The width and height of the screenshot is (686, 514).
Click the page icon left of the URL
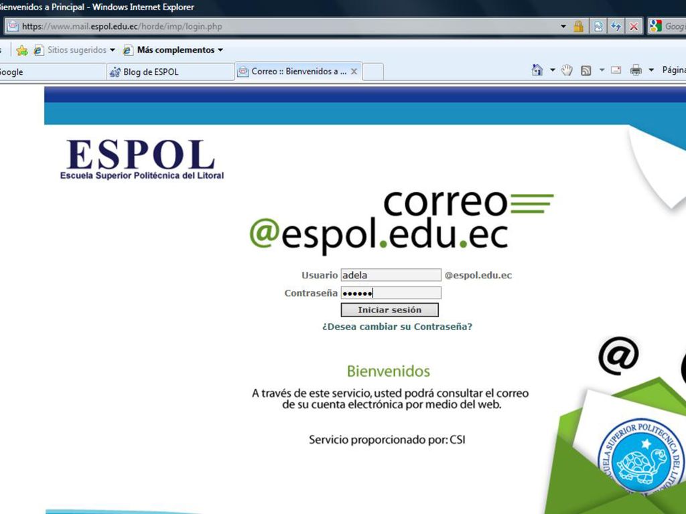[13, 26]
